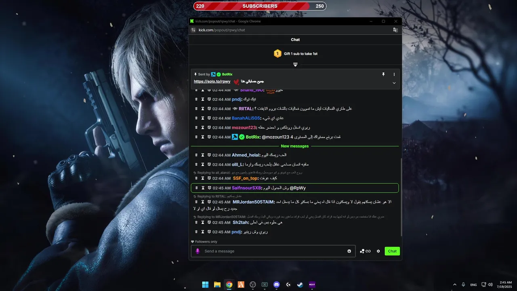Unpin the BotRix pinned message
The width and height of the screenshot is (517, 291).
click(383, 74)
